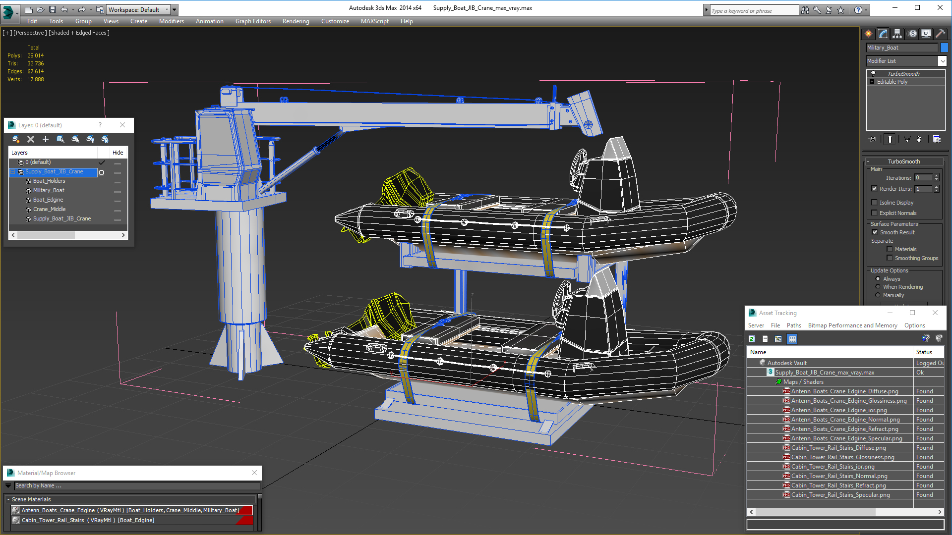Click the Open File folder icon

[40, 9]
